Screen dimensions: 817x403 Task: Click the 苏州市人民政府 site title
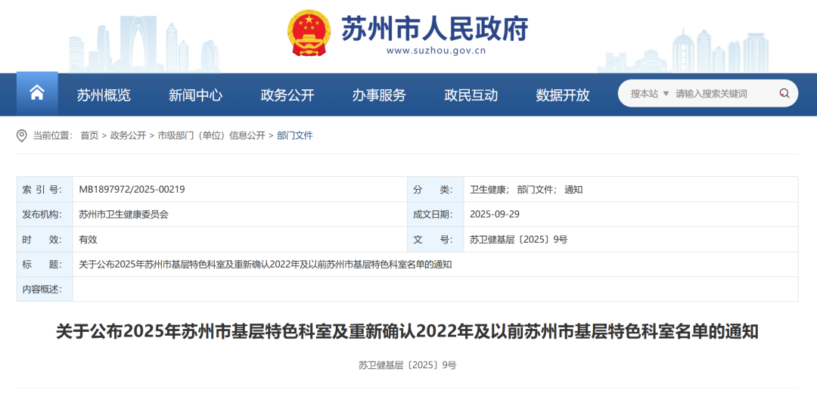tap(434, 29)
